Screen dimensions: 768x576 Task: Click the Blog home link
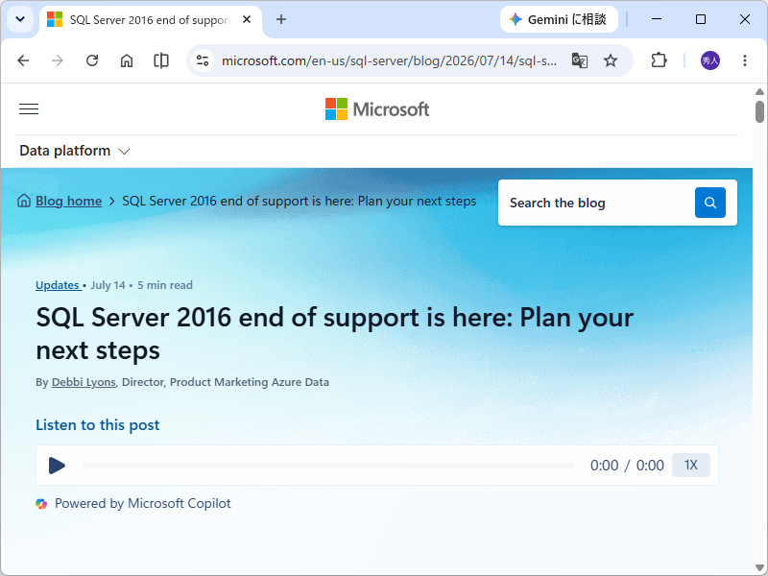68,201
